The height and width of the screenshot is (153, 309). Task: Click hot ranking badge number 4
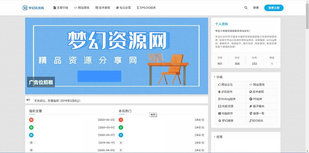pyautogui.click(x=121, y=143)
